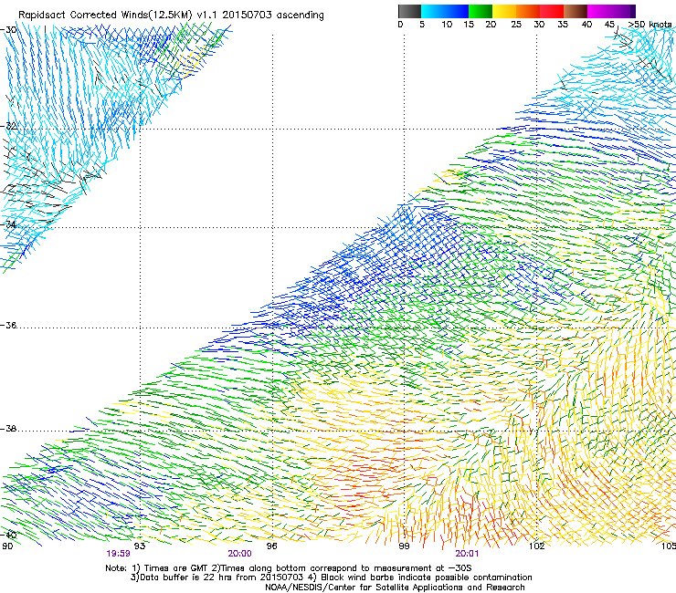Screen dimensions: 676x593
Task: Click the '>50 knots' legend label
Action: point(650,25)
